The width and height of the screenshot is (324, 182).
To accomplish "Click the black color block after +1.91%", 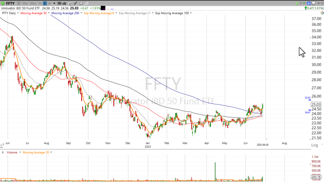I will pos(103,8).
